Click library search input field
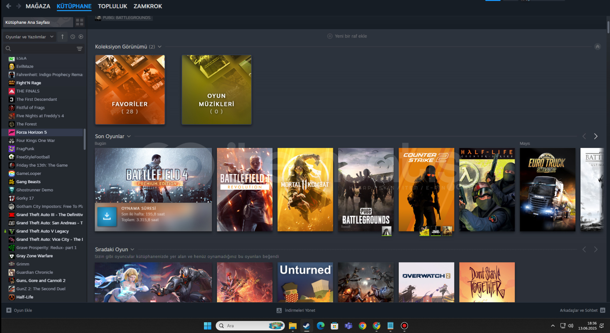This screenshot has height=333, width=610. coord(44,49)
